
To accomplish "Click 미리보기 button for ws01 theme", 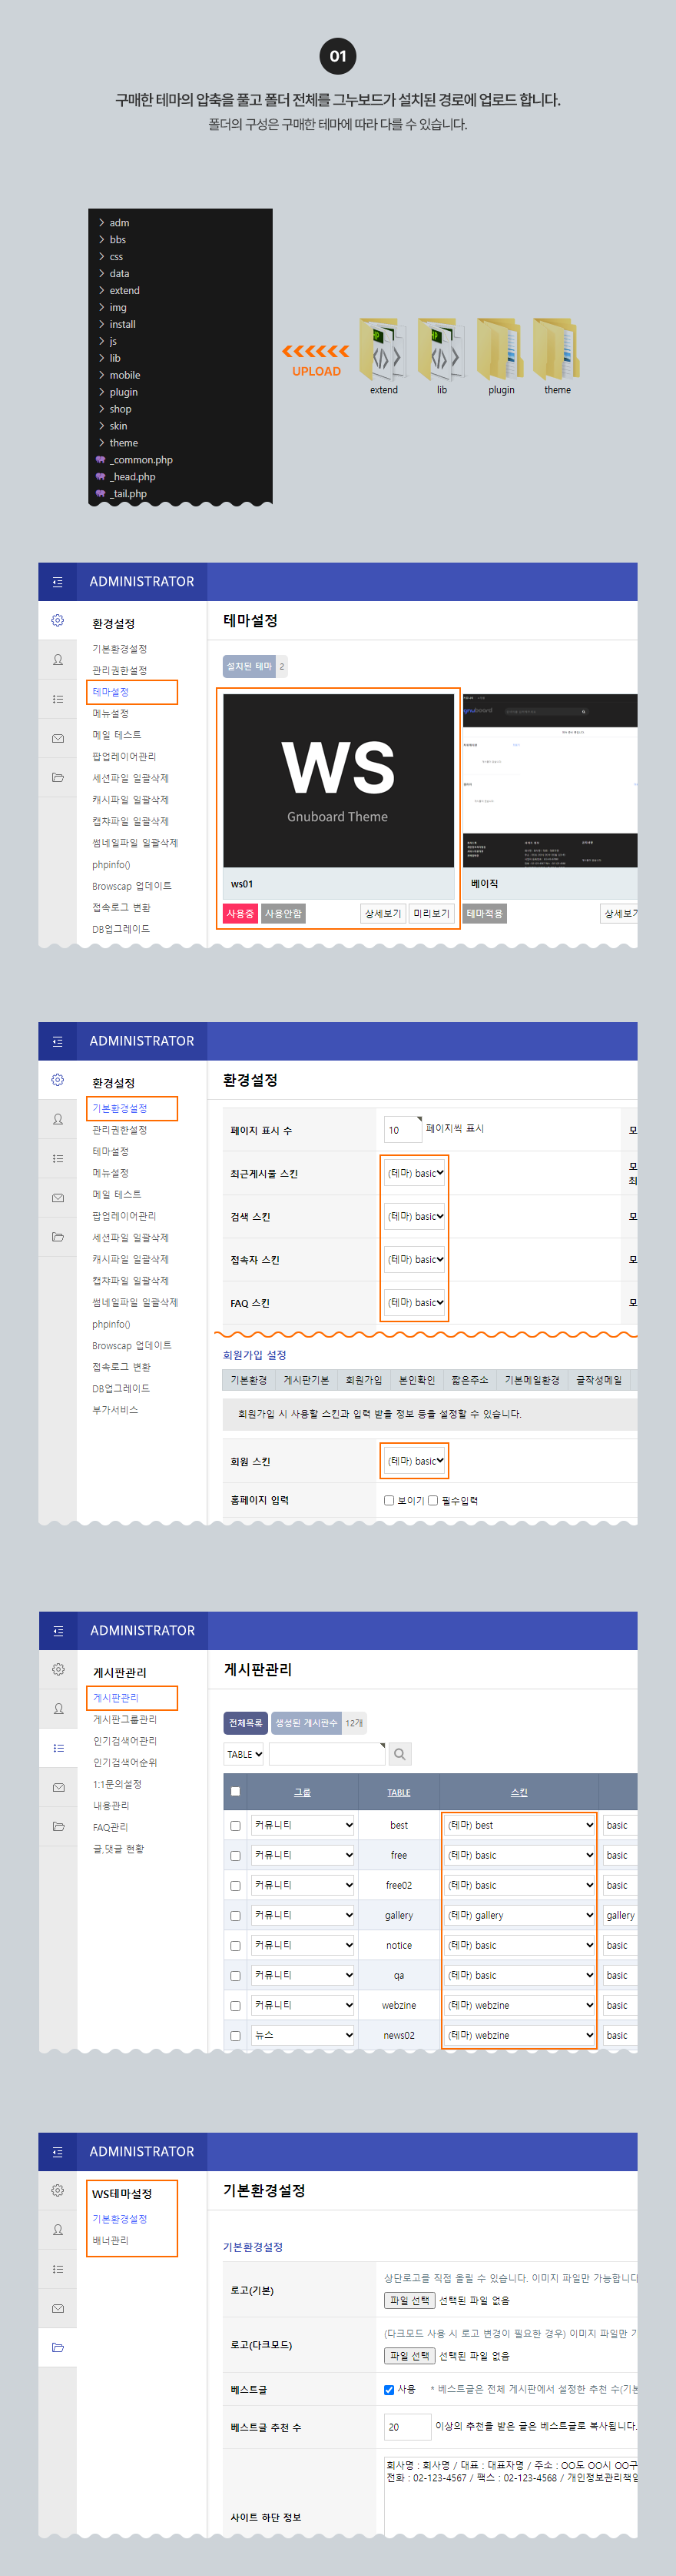I will pos(432,913).
